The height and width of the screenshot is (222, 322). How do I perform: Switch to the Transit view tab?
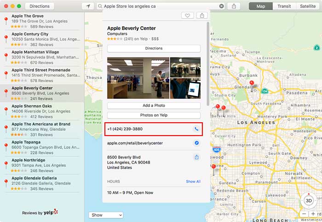pos(284,6)
